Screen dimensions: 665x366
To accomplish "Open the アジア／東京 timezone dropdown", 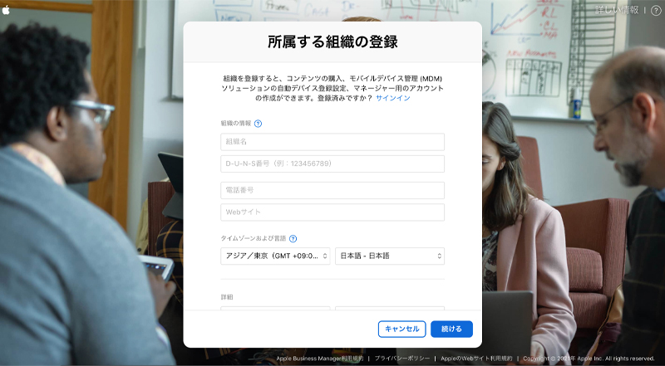I will pos(275,256).
